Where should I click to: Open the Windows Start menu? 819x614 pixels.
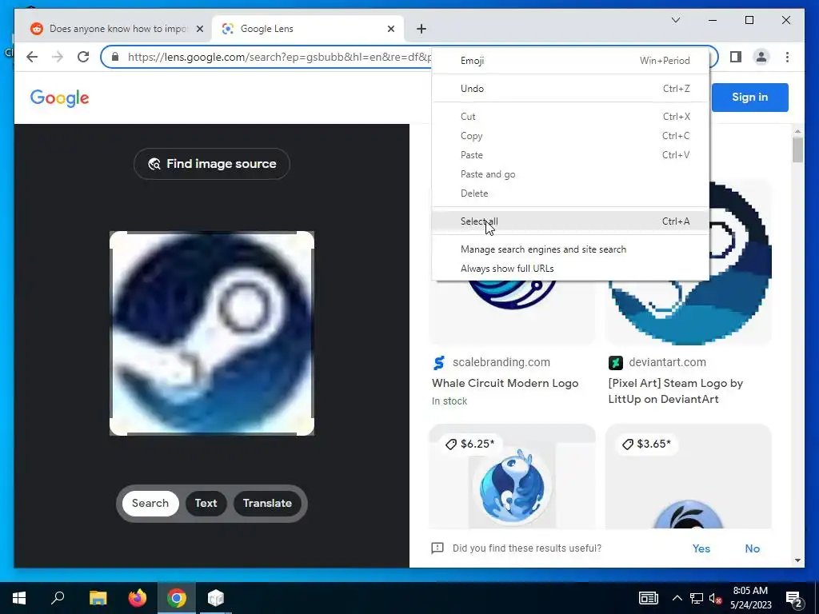click(19, 598)
